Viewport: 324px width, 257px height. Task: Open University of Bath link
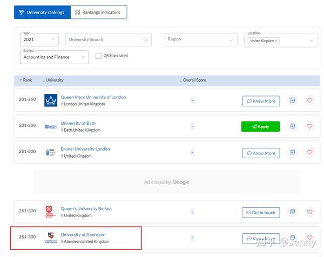[78, 123]
